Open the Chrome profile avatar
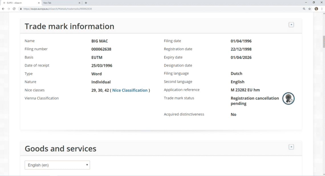This screenshot has width=325, height=176. tap(316, 9)
